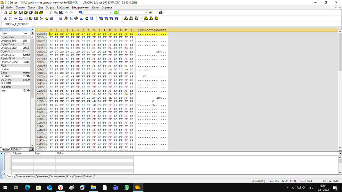
Task: Open the Вид menu
Action: [41, 7]
